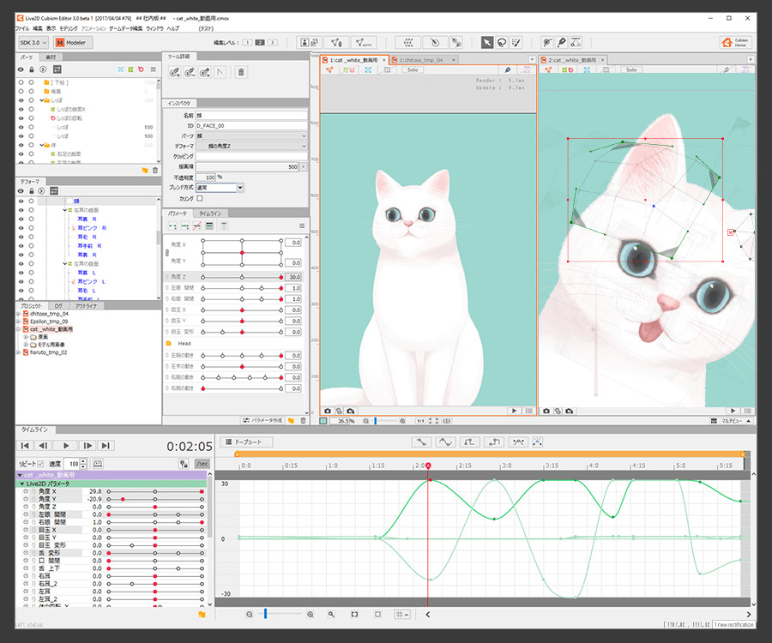This screenshot has width=772, height=643.
Task: Take a snapshot in the left canvas view
Action: (x=328, y=411)
